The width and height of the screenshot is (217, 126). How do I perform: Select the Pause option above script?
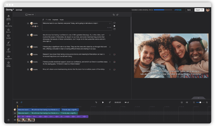point(61,20)
